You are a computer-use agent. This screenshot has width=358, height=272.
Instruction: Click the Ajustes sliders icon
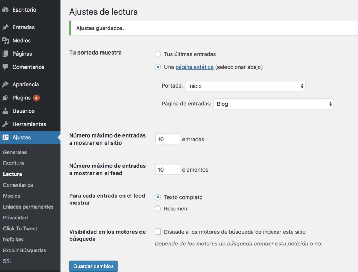(6, 137)
